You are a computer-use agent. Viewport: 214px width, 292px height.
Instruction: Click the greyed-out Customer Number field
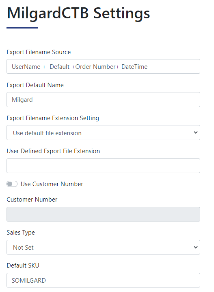click(103, 214)
